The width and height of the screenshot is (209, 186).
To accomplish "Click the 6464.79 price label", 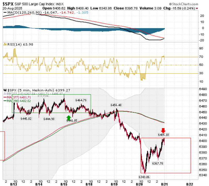I will click(x=81, y=100).
